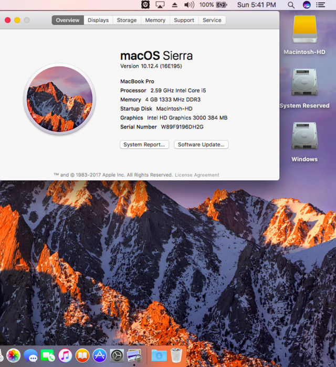Image resolution: width=336 pixels, height=367 pixels.
Task: Open iTunes in the Dock
Action: pos(65,355)
